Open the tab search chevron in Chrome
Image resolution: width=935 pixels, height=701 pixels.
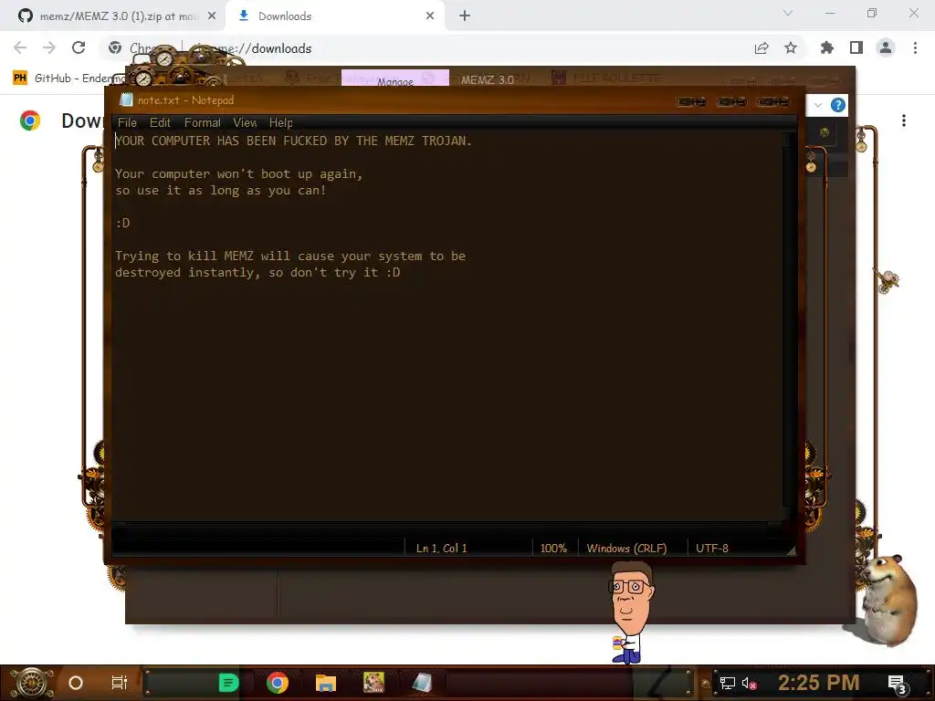tap(788, 13)
